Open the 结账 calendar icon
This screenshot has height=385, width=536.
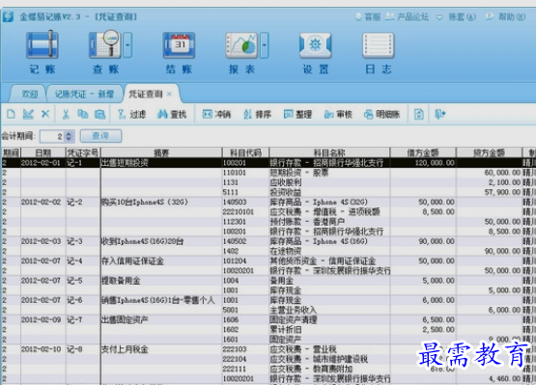click(179, 45)
